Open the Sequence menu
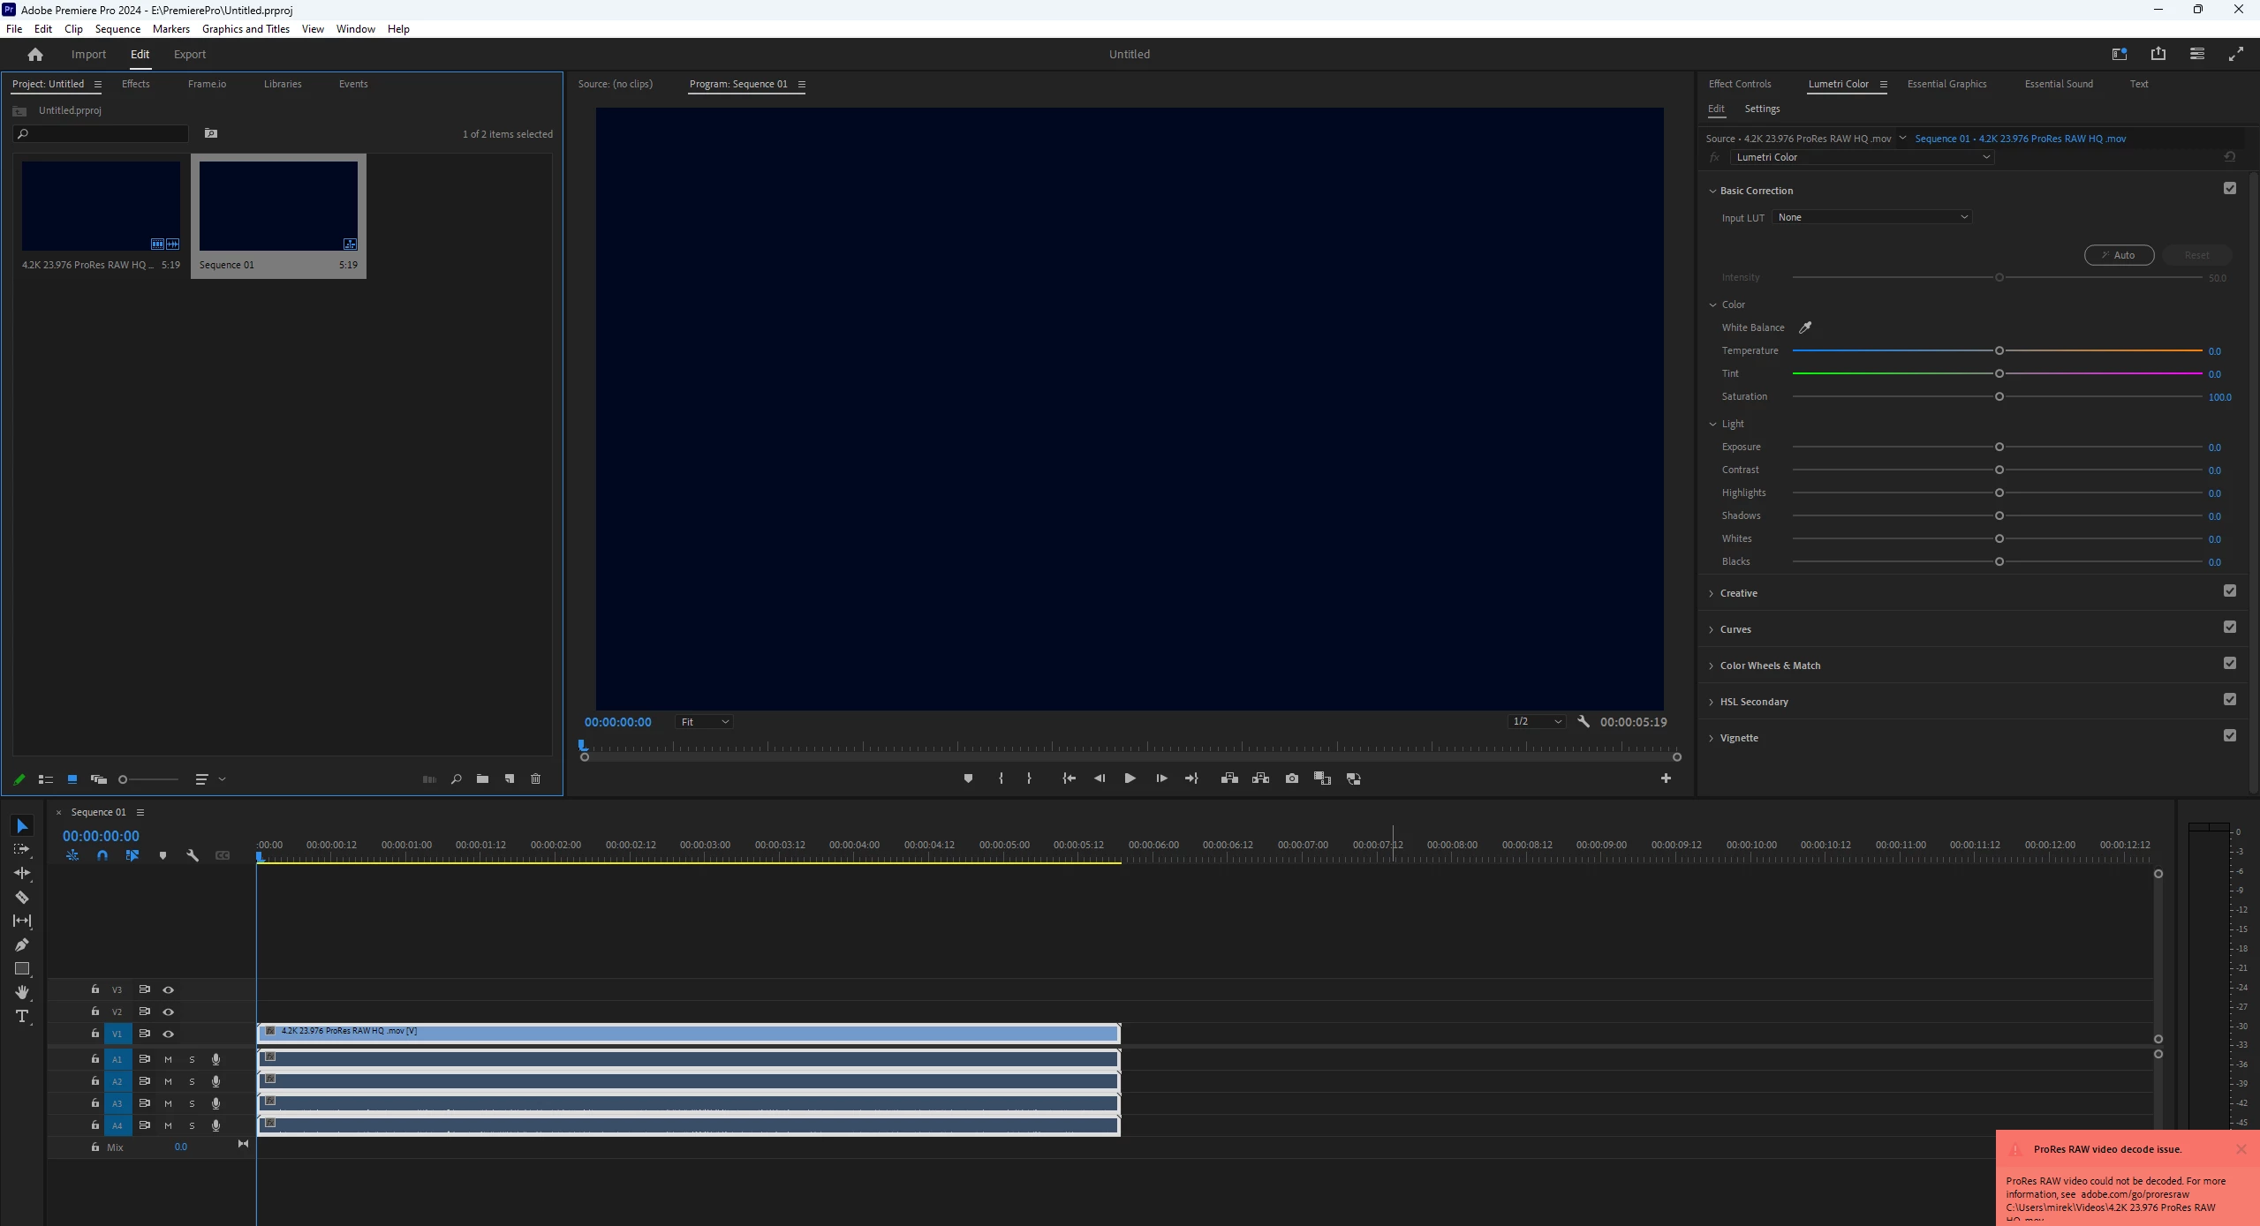The height and width of the screenshot is (1226, 2260). [x=117, y=29]
